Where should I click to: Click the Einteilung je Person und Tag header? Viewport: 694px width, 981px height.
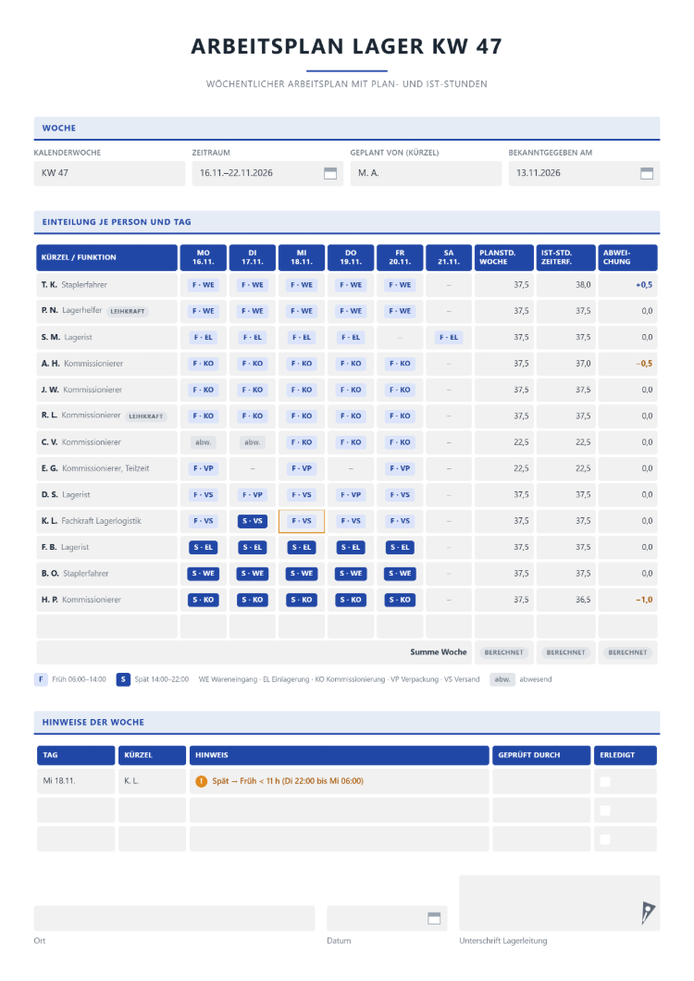(x=347, y=222)
